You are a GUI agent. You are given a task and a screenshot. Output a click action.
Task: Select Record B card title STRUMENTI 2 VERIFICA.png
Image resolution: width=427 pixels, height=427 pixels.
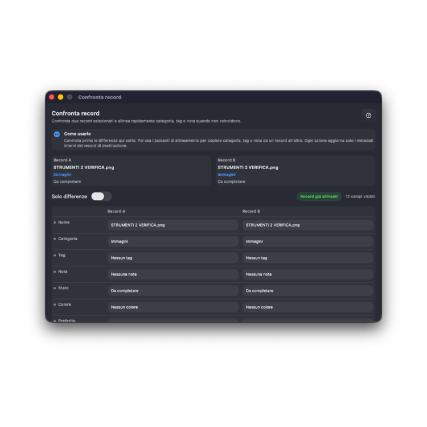click(248, 167)
